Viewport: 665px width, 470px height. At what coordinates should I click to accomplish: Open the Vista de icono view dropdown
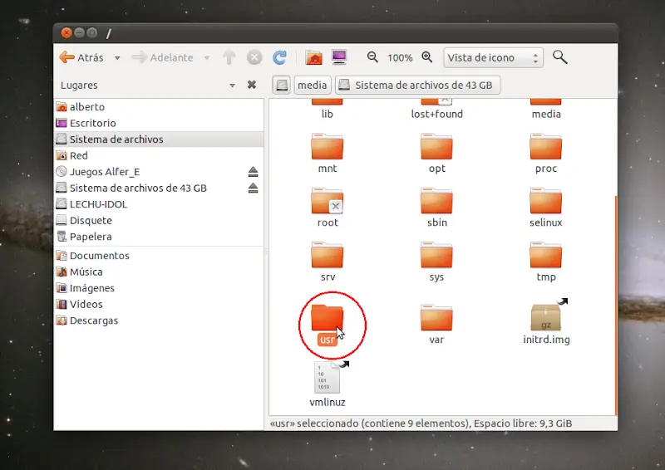(x=493, y=57)
